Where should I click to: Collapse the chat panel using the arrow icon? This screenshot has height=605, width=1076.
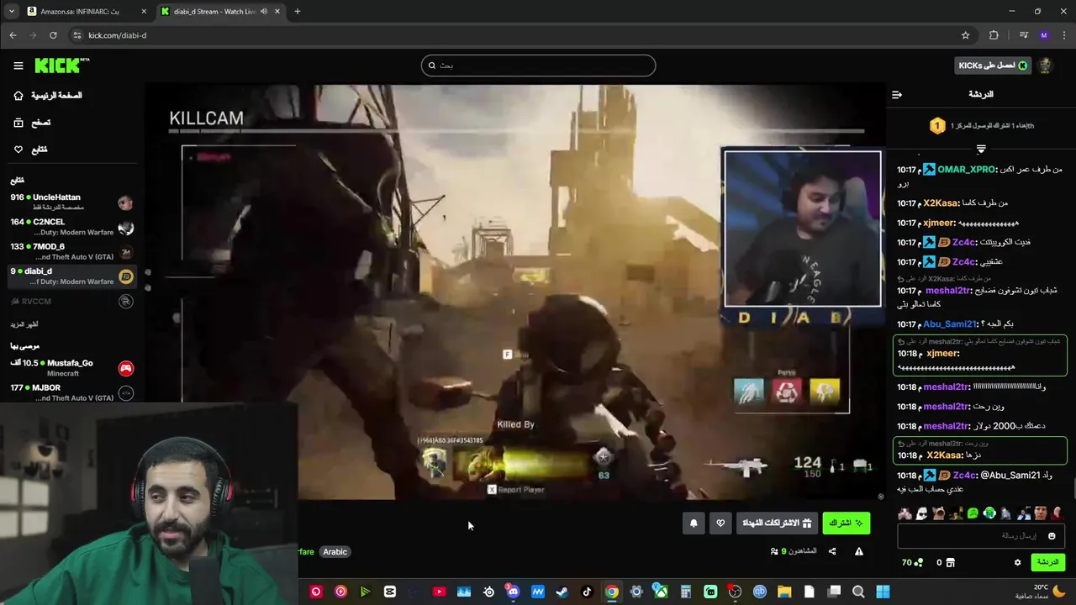pos(897,94)
